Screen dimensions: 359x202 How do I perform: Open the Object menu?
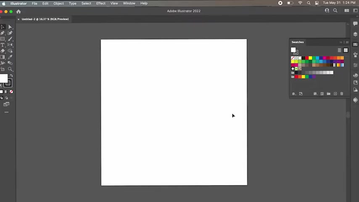(x=58, y=3)
